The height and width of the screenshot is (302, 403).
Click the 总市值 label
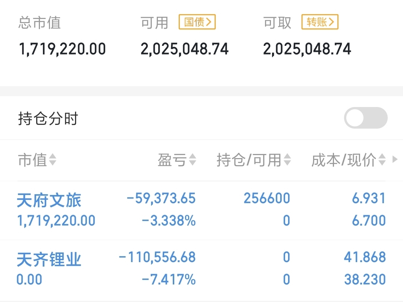[40, 23]
